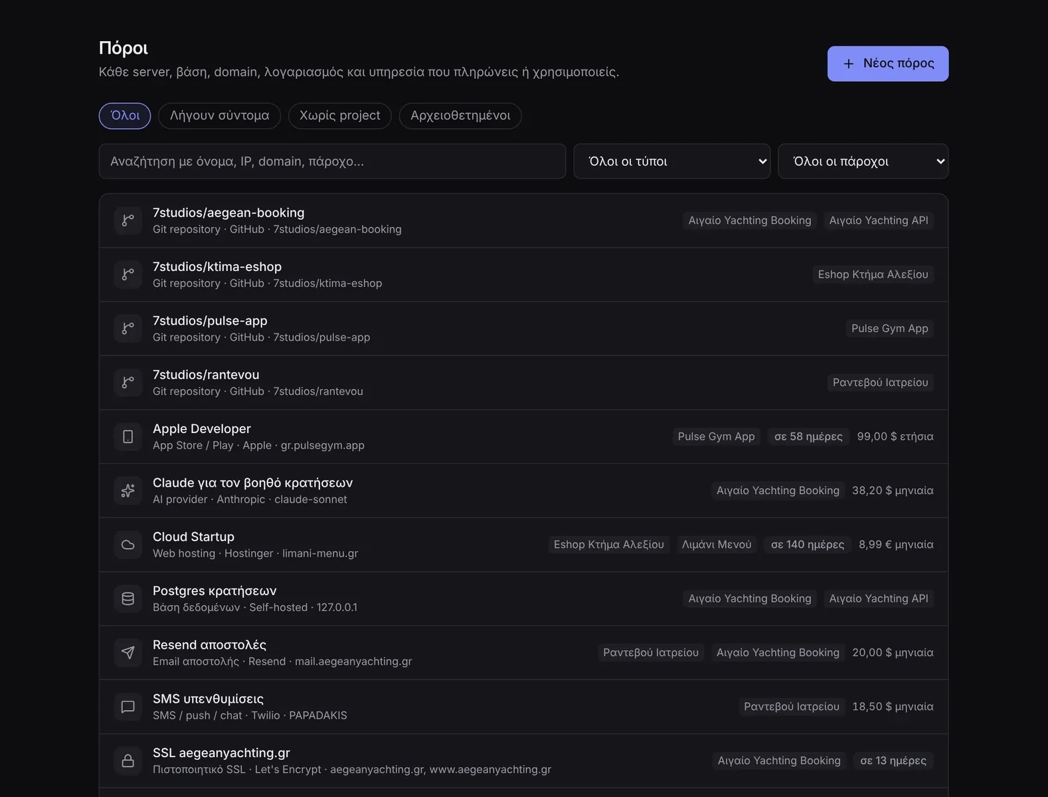Click the 20,00 $ μηνιαία price
Screen dimensions: 1048x797
(x=893, y=653)
